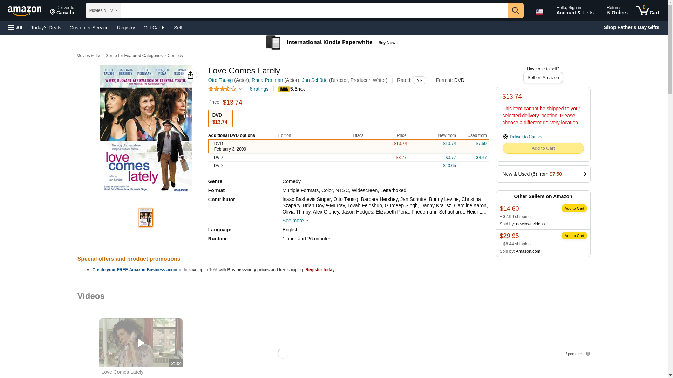The width and height of the screenshot is (673, 378).
Task: Open the country flag language selector
Action: pyautogui.click(x=539, y=12)
